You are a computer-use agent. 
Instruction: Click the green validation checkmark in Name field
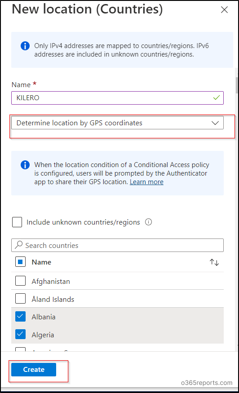click(x=217, y=98)
